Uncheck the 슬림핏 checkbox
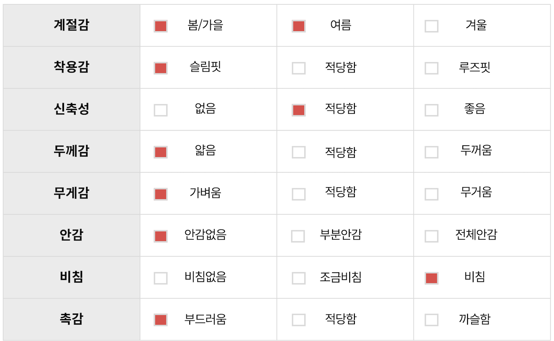Screen dimensions: 554x341 160,68
